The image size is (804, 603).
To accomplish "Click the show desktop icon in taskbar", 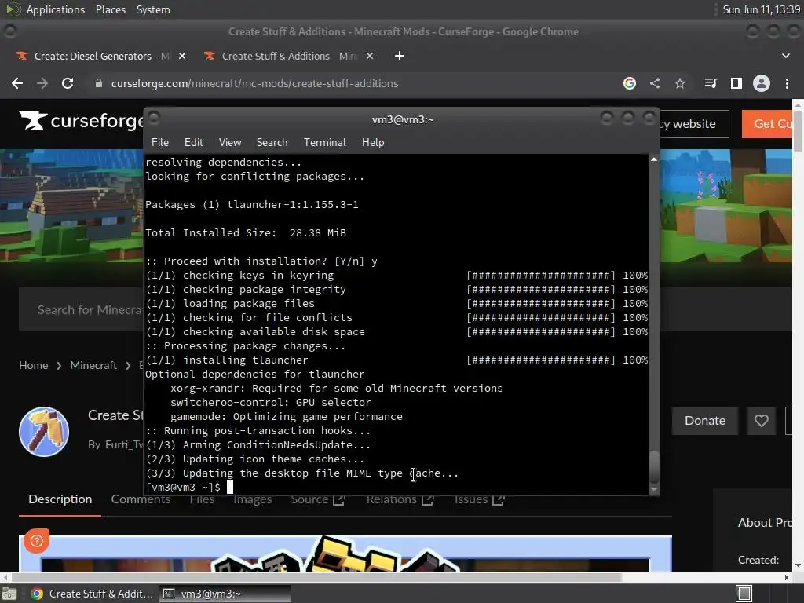I will (x=9, y=594).
